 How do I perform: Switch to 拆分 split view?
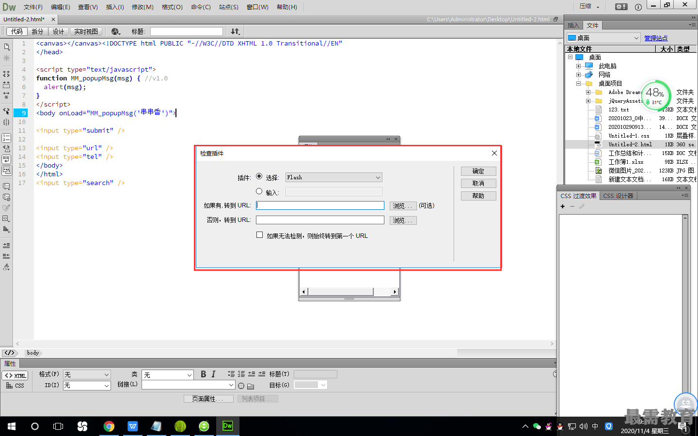[x=37, y=31]
